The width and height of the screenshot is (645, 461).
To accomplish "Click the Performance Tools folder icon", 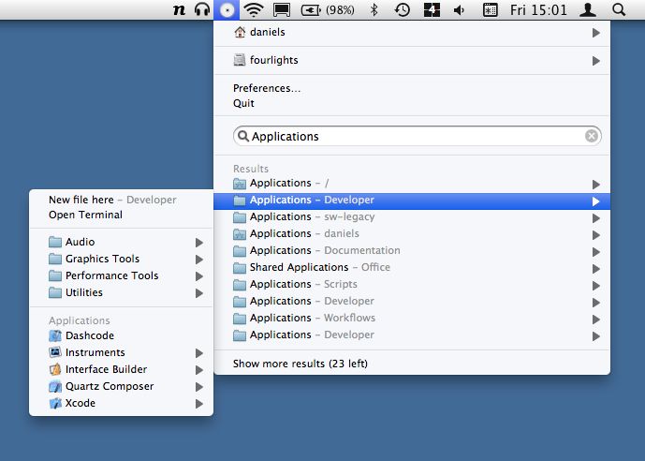I will (x=55, y=275).
